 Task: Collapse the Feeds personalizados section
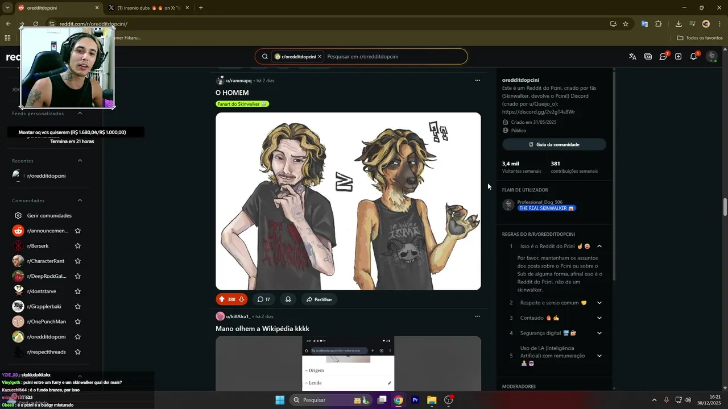tap(80, 114)
